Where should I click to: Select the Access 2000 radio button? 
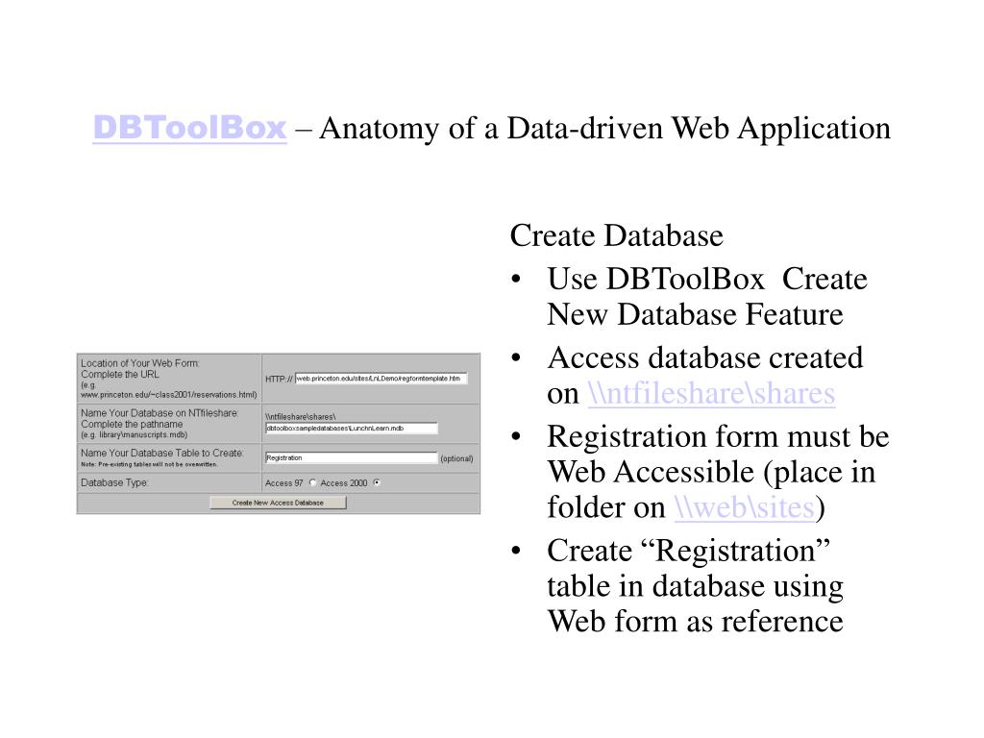tap(377, 482)
